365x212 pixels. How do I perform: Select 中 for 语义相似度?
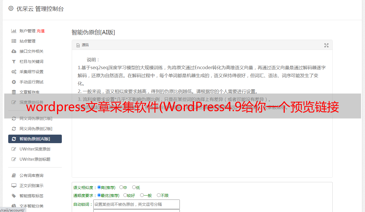(121, 187)
